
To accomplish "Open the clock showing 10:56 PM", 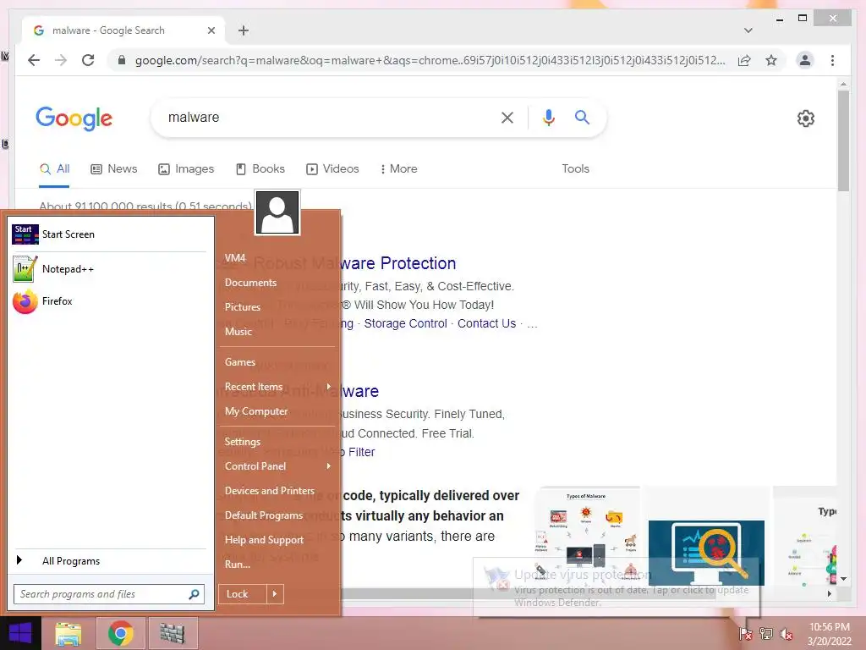I will [829, 634].
